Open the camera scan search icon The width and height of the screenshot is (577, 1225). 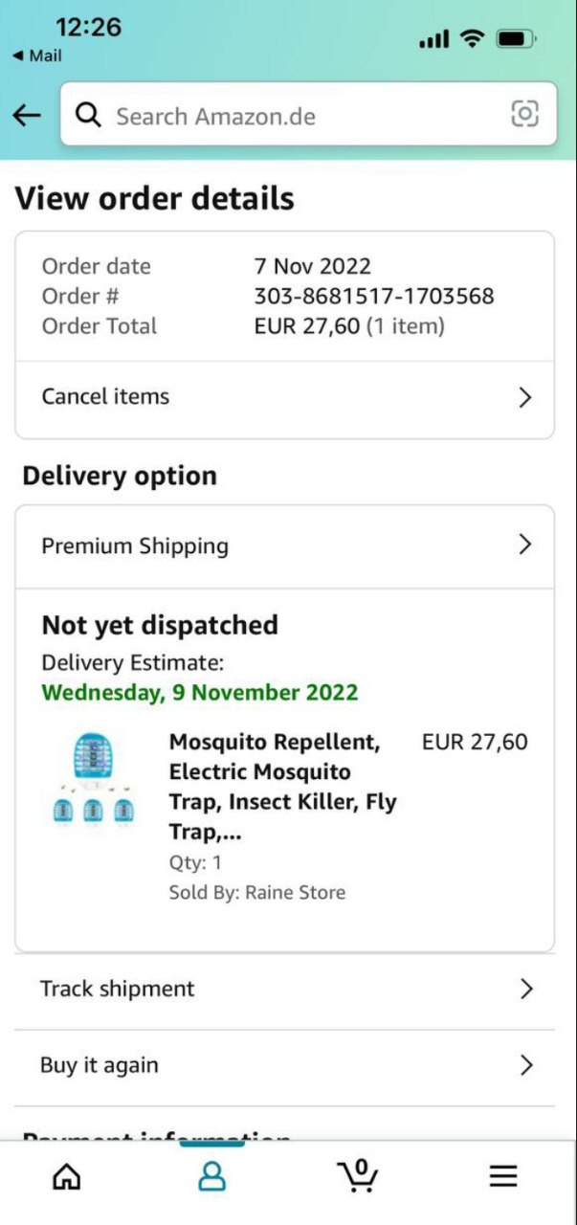click(524, 114)
